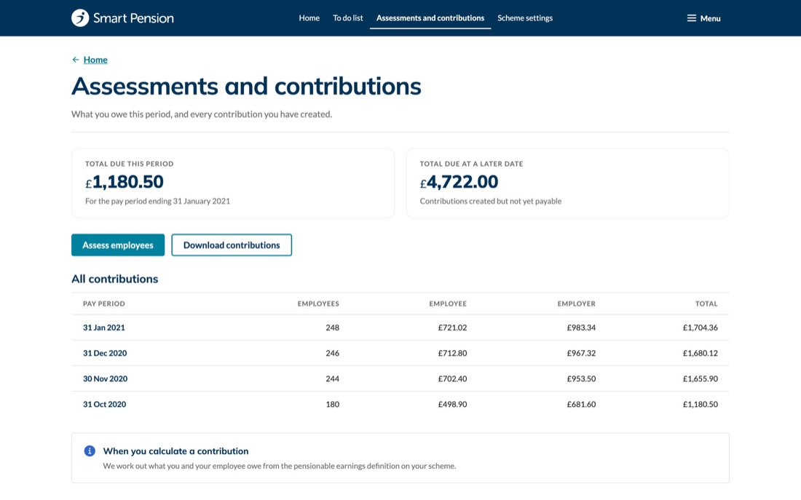This screenshot has width=801, height=500.
Task: Click the Smart Pension wordmark text
Action: pos(133,18)
